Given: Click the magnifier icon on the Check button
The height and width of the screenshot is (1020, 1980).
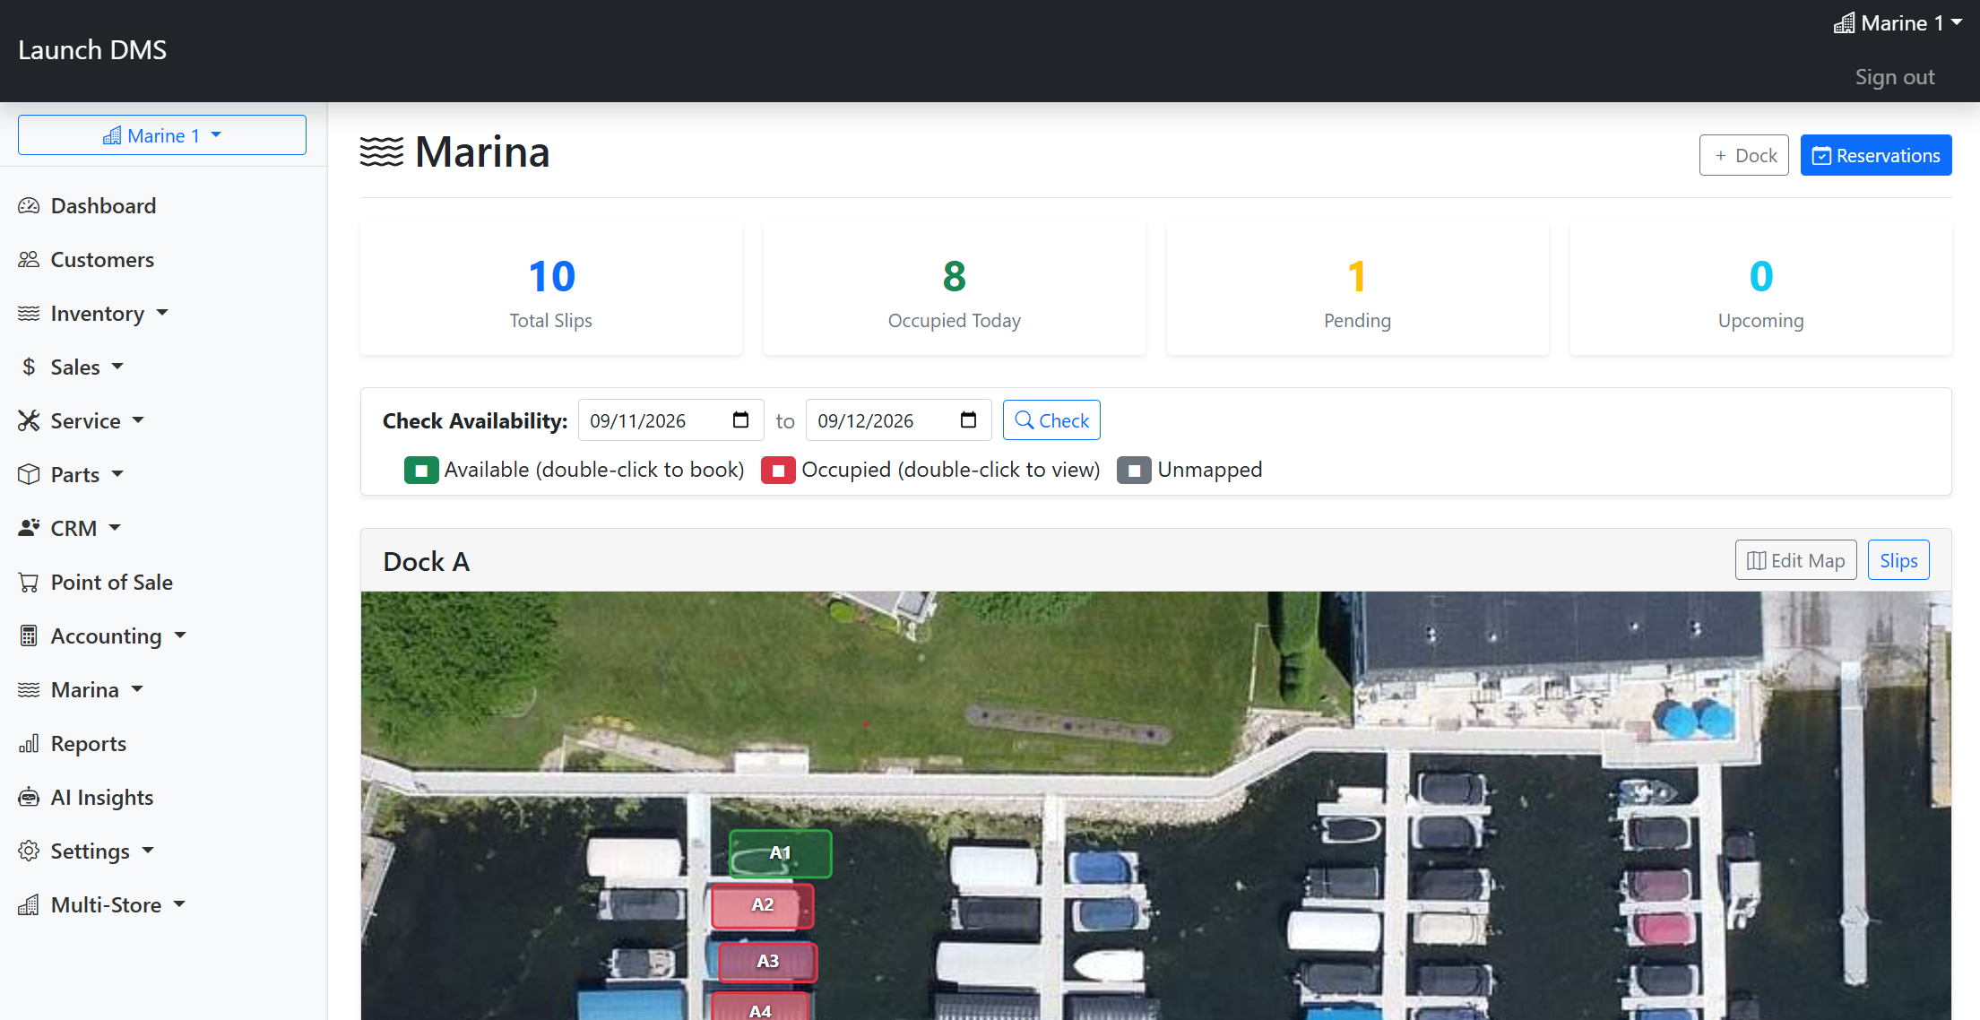Looking at the screenshot, I should point(1025,420).
